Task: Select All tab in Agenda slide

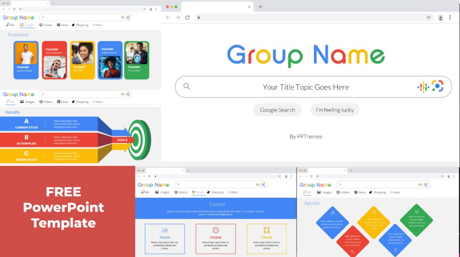Action: coord(307,192)
